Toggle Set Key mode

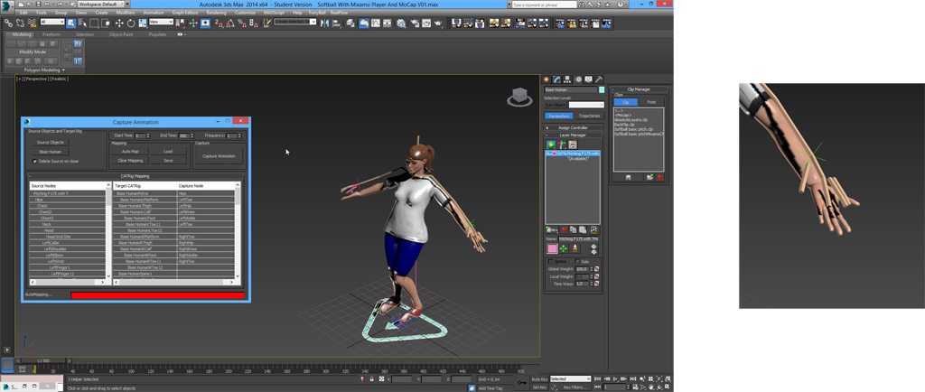tap(539, 387)
